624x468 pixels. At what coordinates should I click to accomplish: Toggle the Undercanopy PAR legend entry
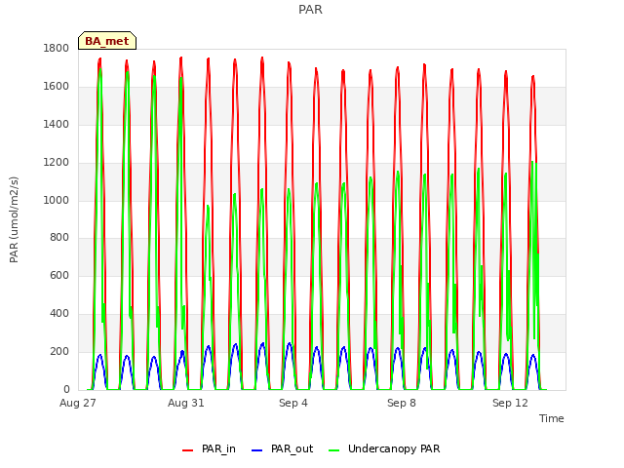(x=384, y=448)
